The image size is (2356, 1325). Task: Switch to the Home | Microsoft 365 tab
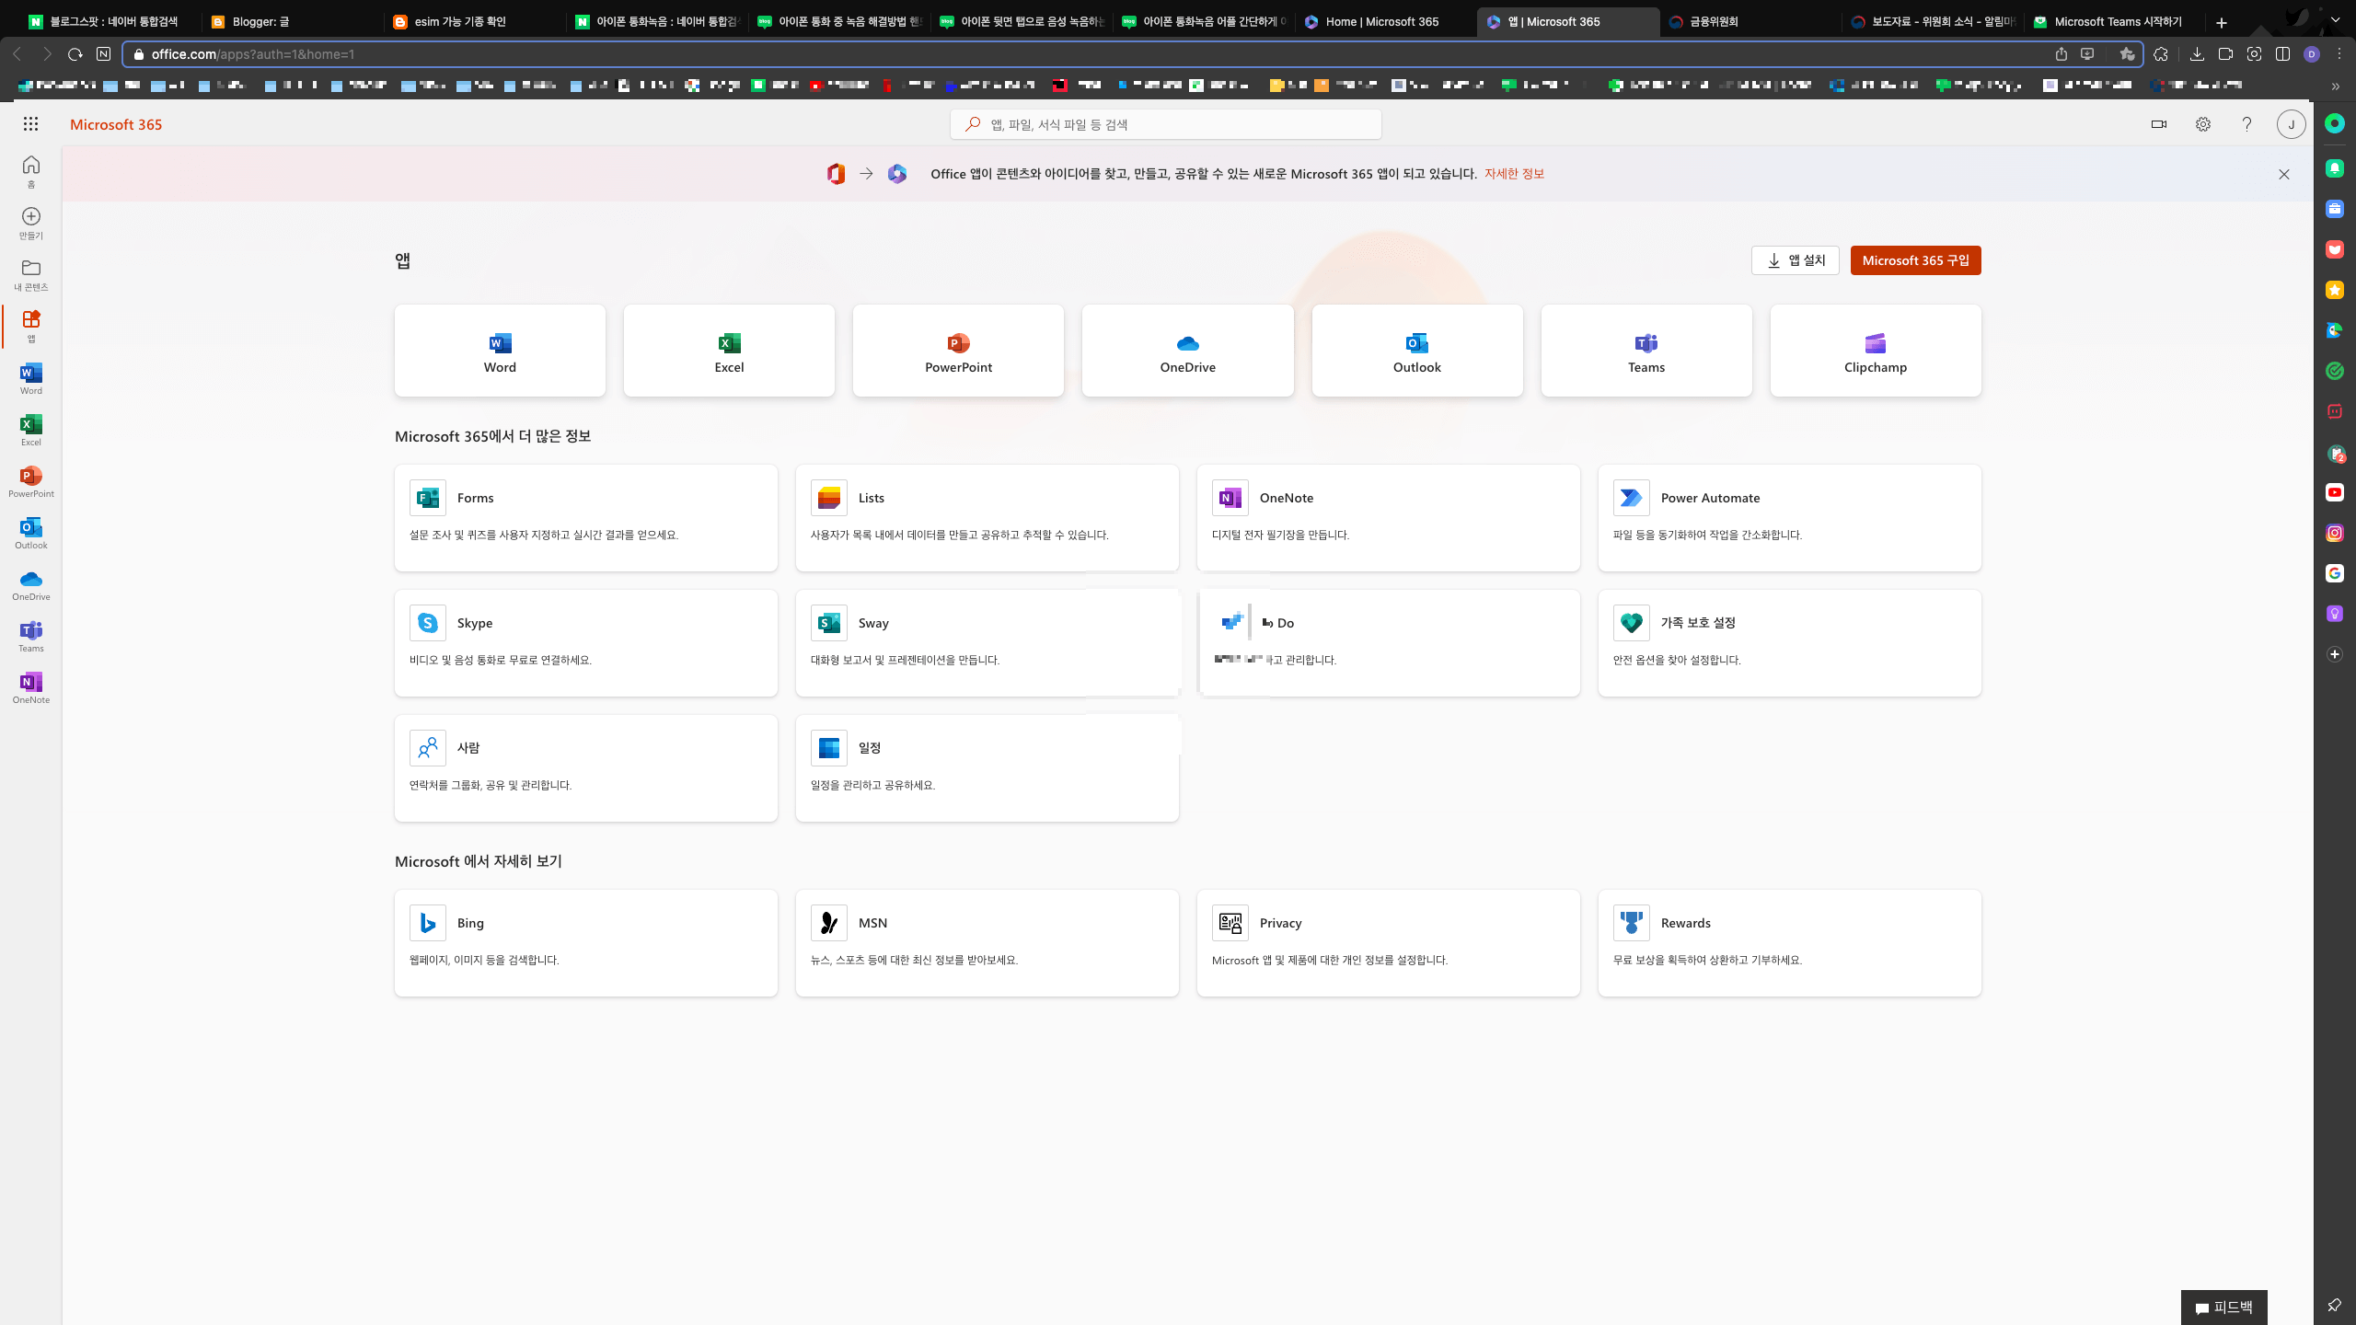[x=1380, y=21]
